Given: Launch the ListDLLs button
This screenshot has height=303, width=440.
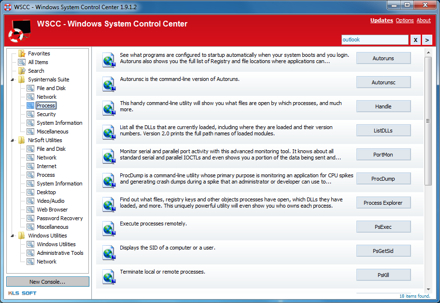Looking at the screenshot, I should [383, 131].
